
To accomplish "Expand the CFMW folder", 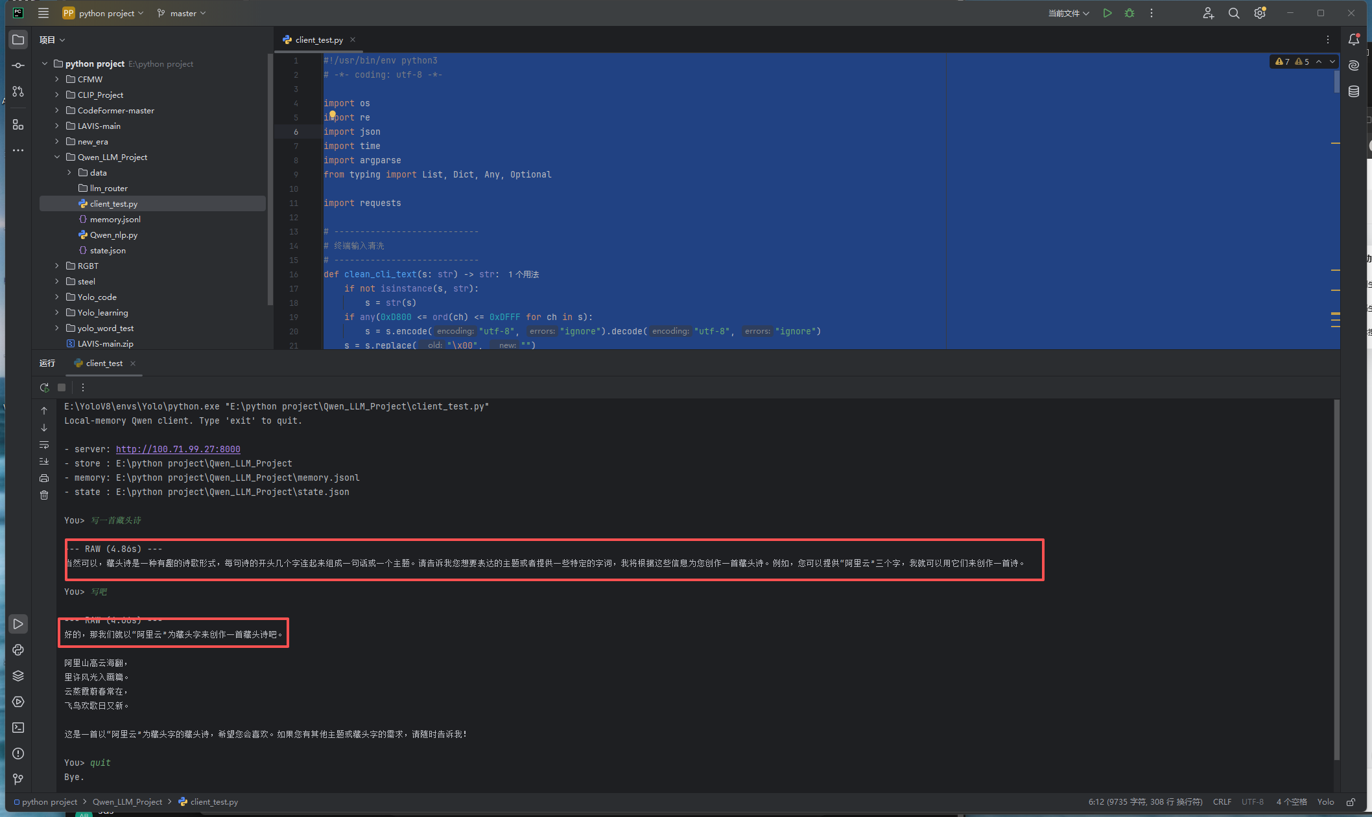I will pyautogui.click(x=57, y=79).
